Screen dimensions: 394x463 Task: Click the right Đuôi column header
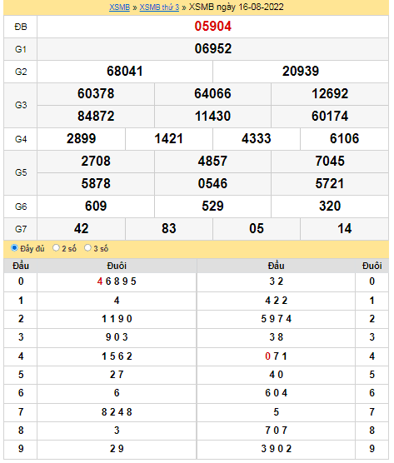(372, 266)
